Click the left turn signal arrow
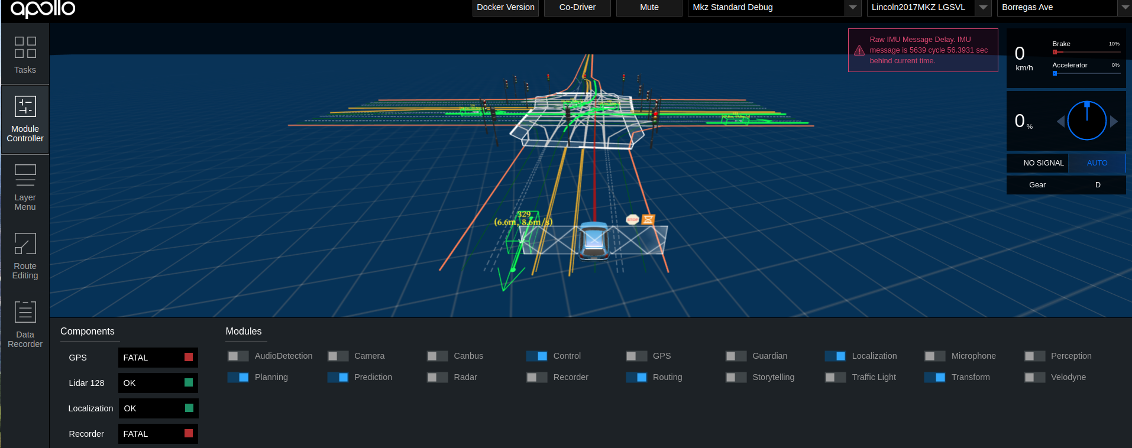Image resolution: width=1132 pixels, height=448 pixels. pos(1060,121)
